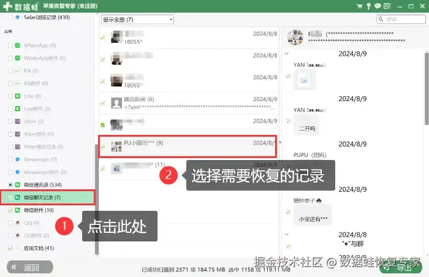Open 微信通讯录 (534) category
This screenshot has width=429, height=277.
pos(42,184)
